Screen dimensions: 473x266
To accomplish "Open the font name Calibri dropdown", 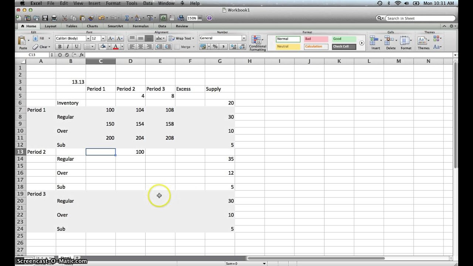I will (88, 38).
